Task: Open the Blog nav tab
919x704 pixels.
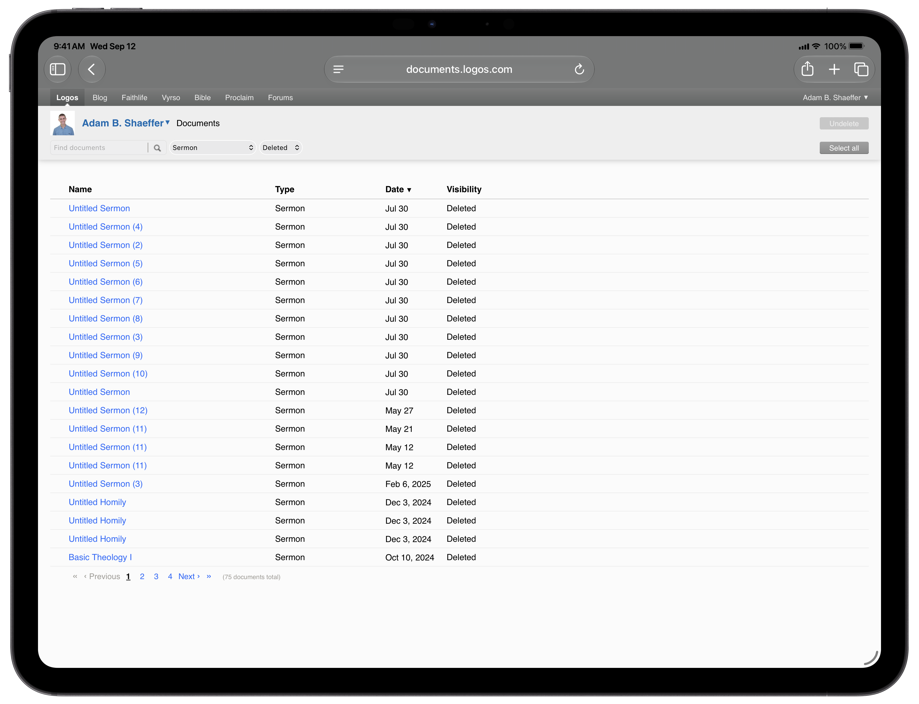Action: click(x=100, y=98)
